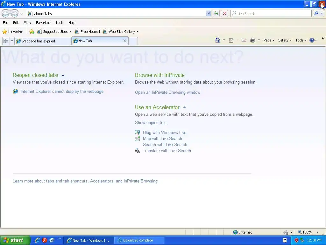326x245 pixels.
Task: Open the zoom level dropdown arrow
Action: [x=317, y=232]
